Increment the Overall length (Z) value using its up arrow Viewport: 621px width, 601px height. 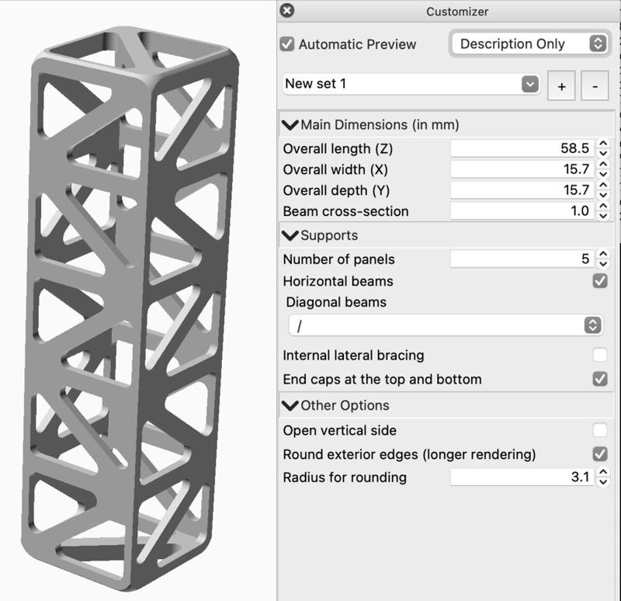tap(605, 144)
